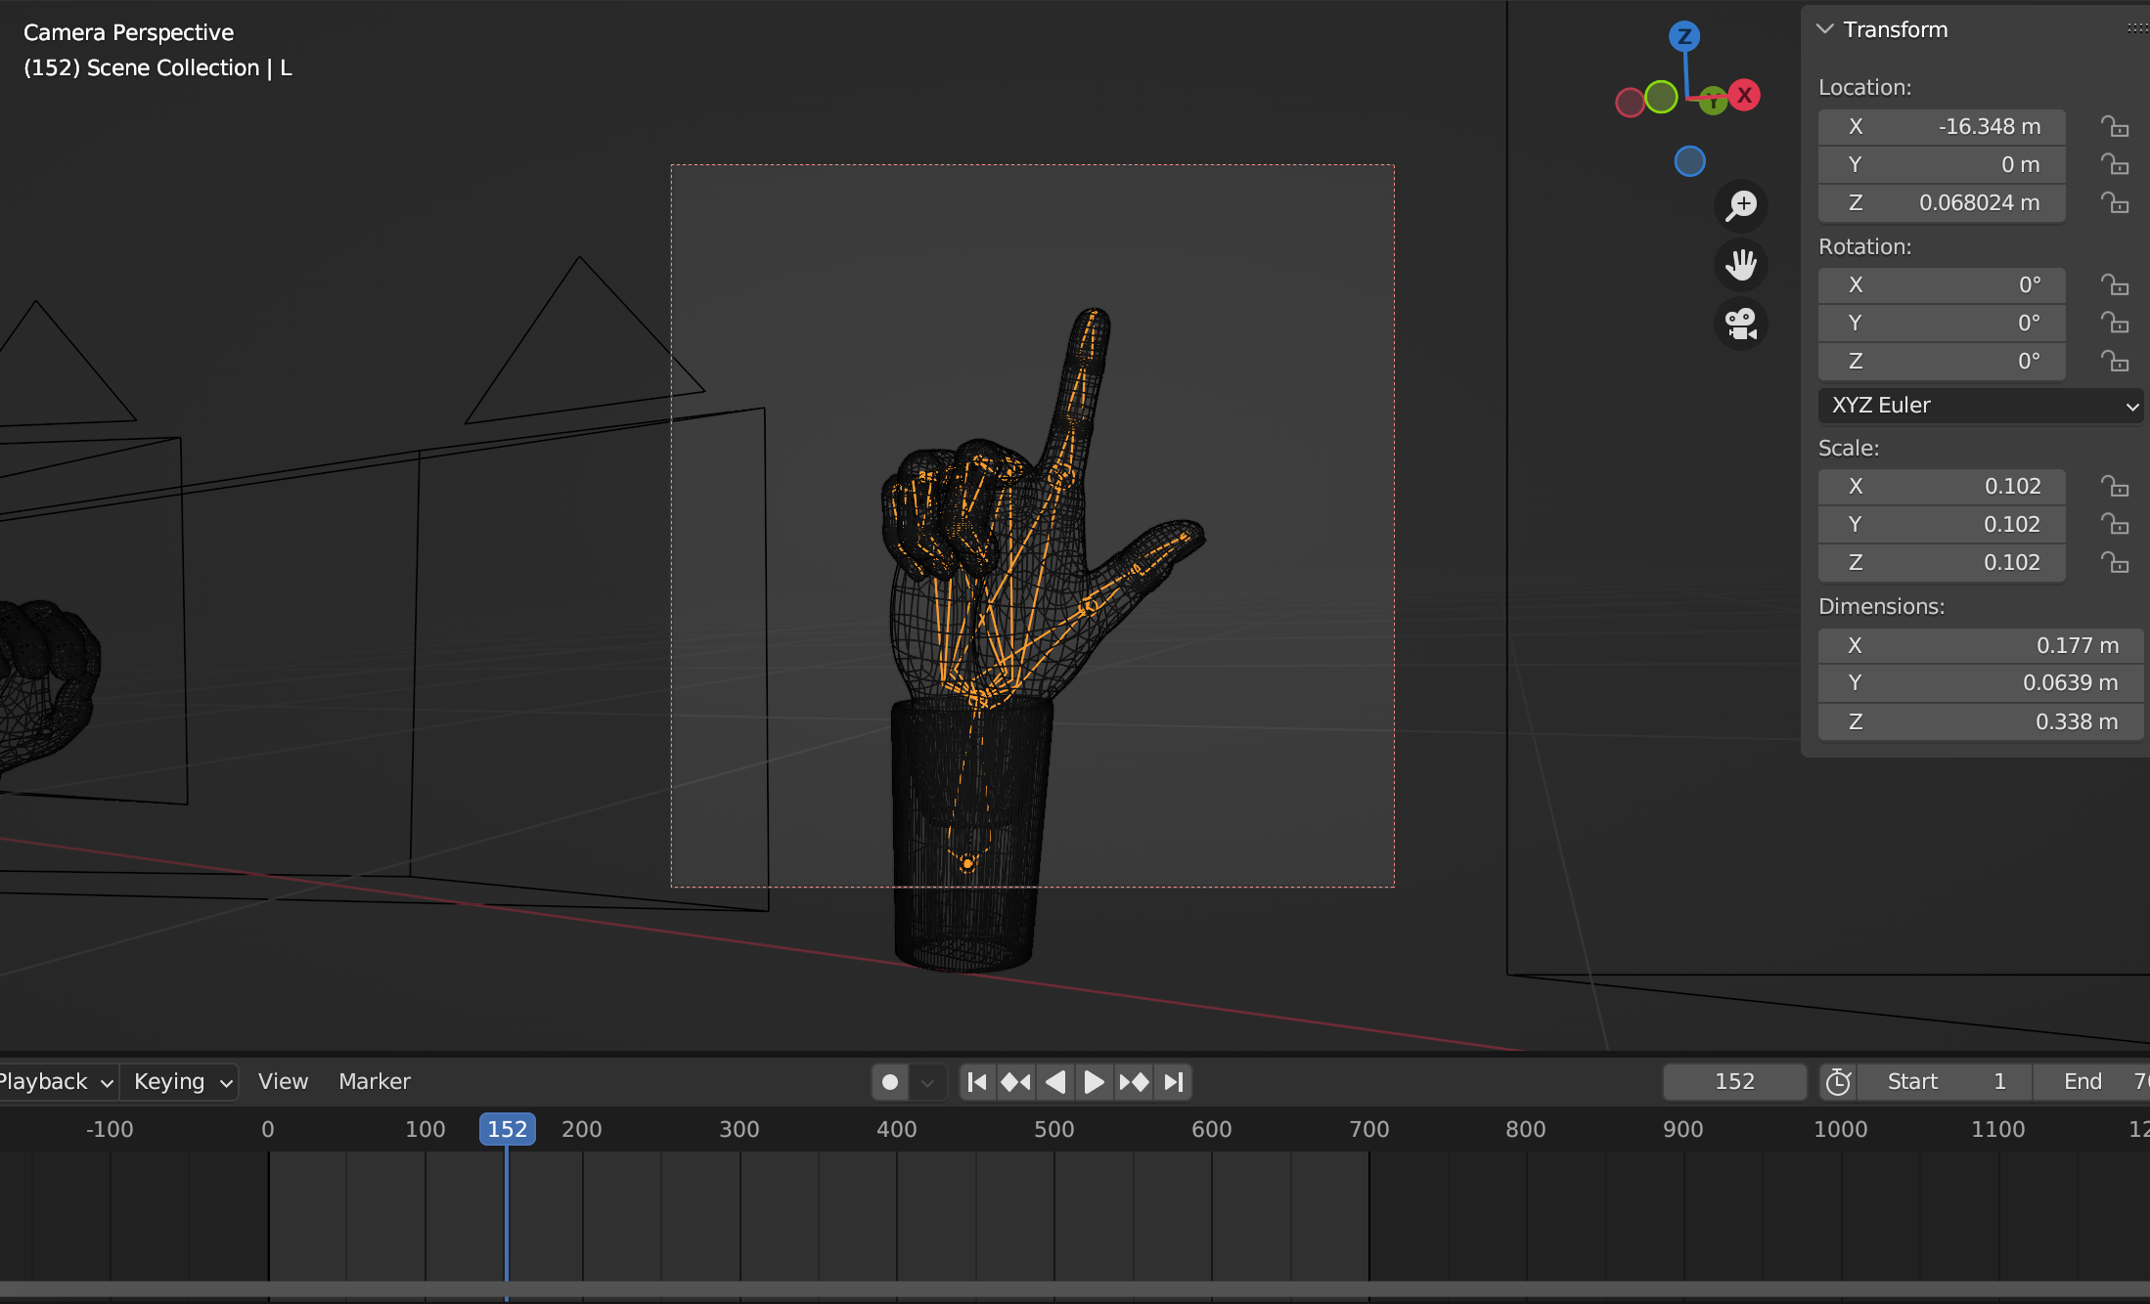
Task: Collapse the Transform panel
Action: pyautogui.click(x=1825, y=29)
